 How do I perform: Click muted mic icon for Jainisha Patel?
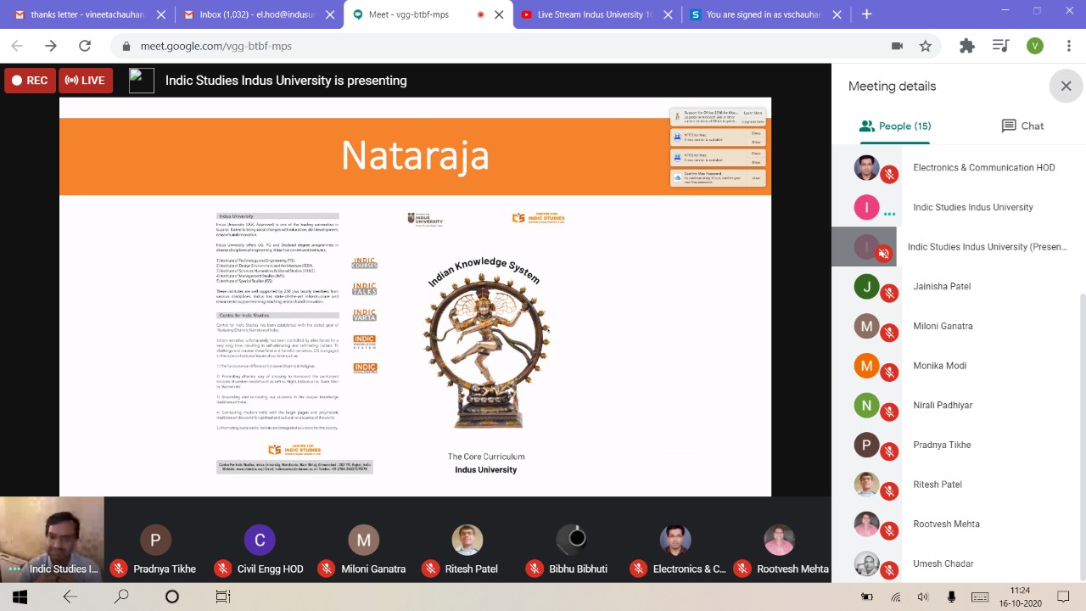[x=889, y=293]
